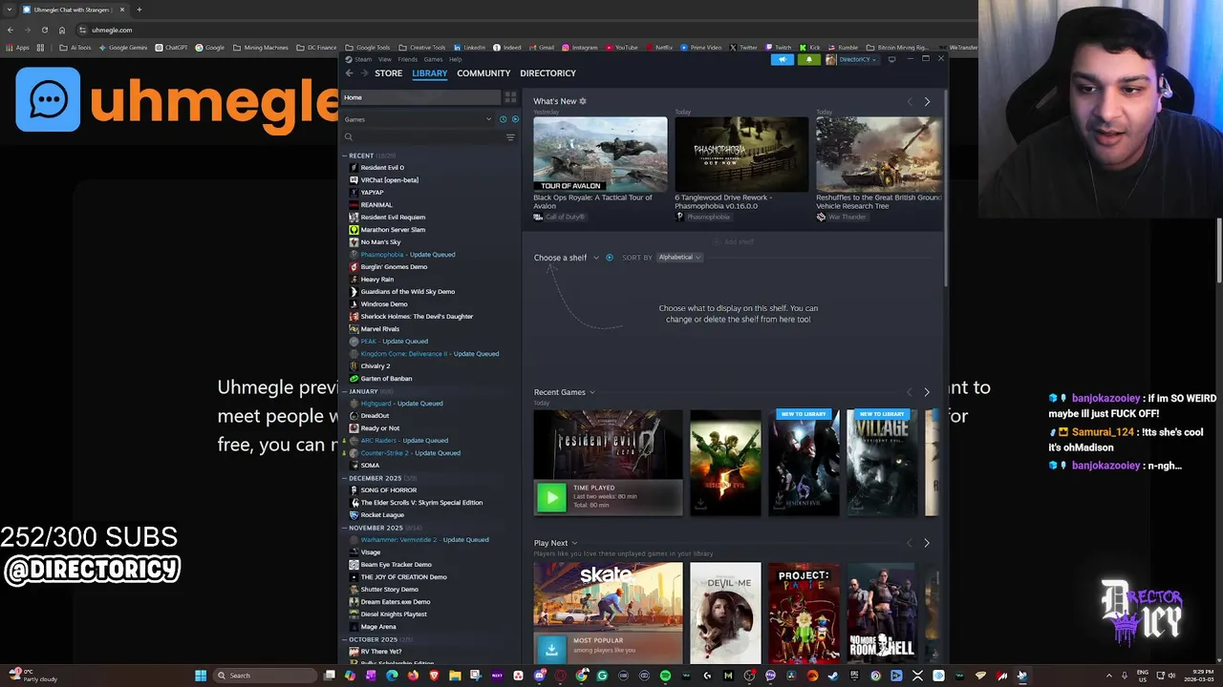
Task: Open File Explorer from taskbar
Action: pos(455,676)
